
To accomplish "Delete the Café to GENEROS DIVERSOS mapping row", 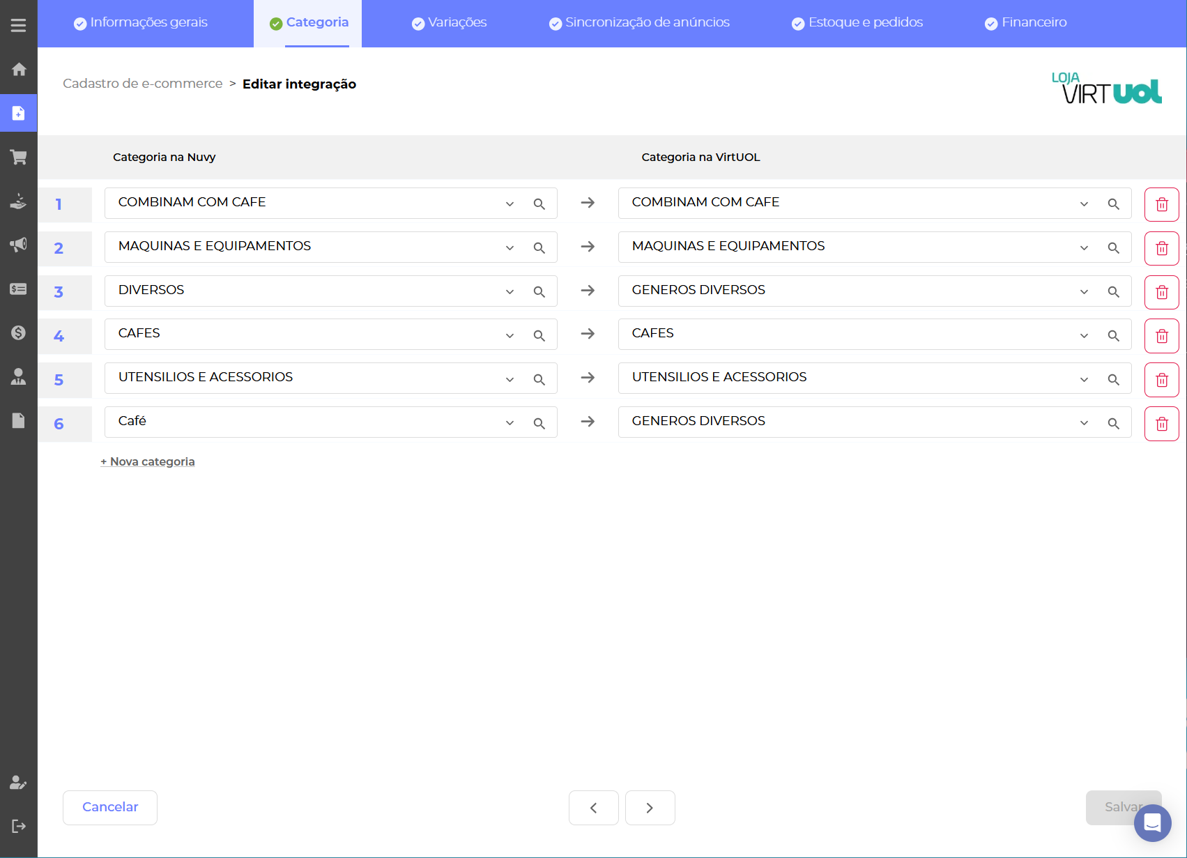I will 1161,424.
